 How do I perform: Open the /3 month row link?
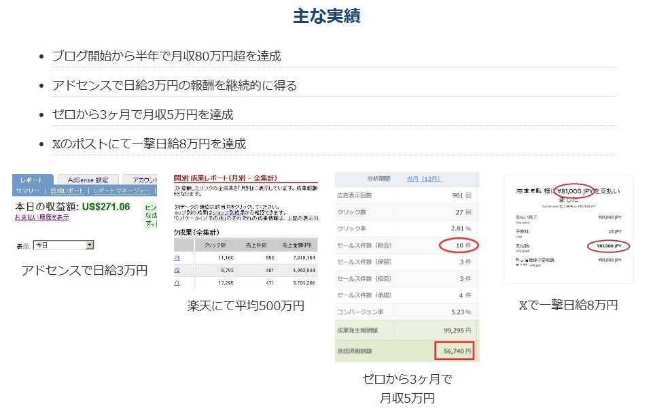[177, 258]
